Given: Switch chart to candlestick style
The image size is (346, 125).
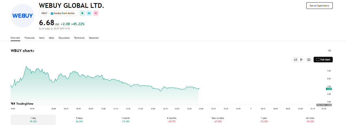Looking at the screenshot, I should click(x=301, y=60).
